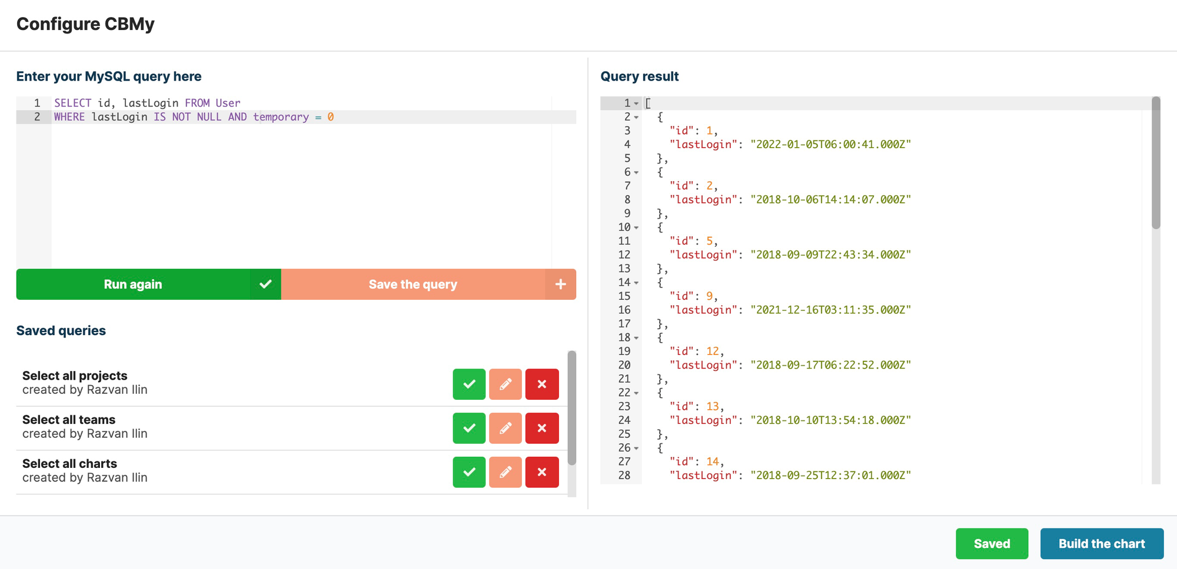This screenshot has height=569, width=1177.
Task: Click the Build the chart button
Action: 1102,544
